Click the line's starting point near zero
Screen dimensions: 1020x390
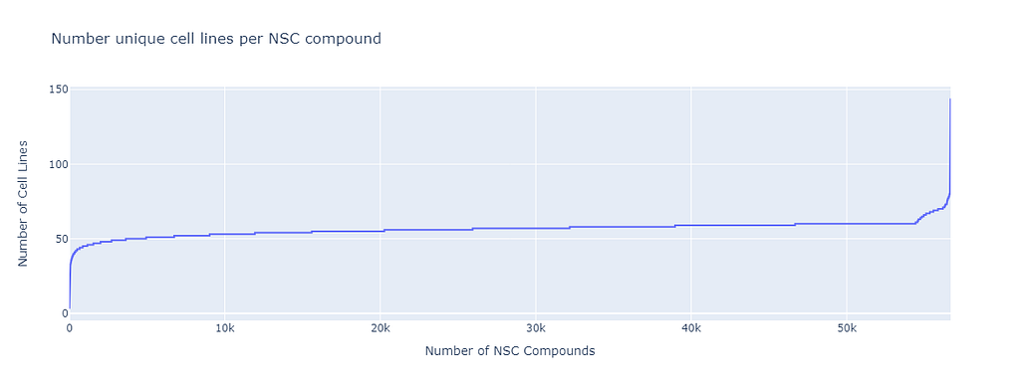pos(70,308)
